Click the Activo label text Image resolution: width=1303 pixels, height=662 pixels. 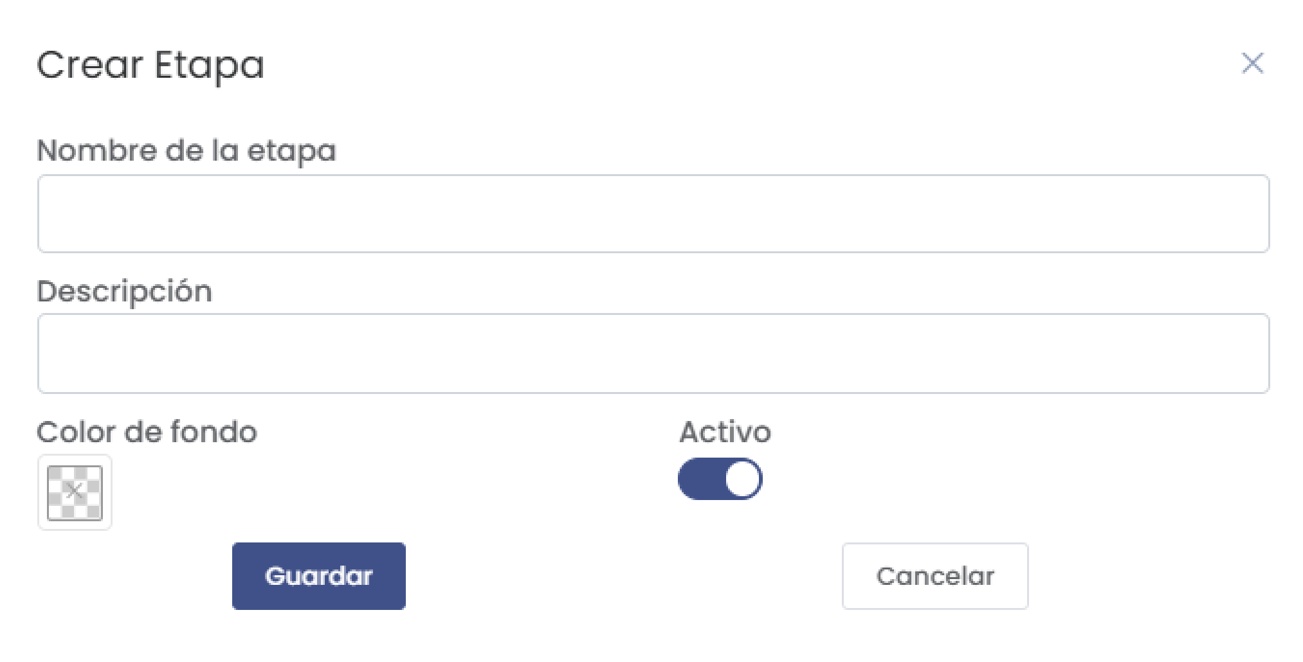click(725, 432)
